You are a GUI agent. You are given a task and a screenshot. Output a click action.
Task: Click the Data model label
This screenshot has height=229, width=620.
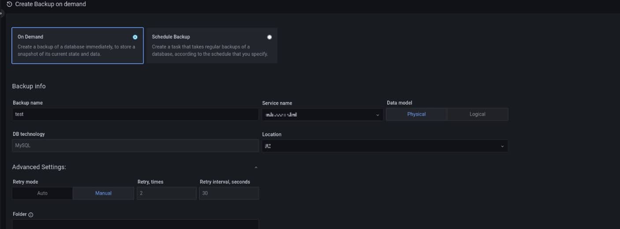click(x=400, y=103)
